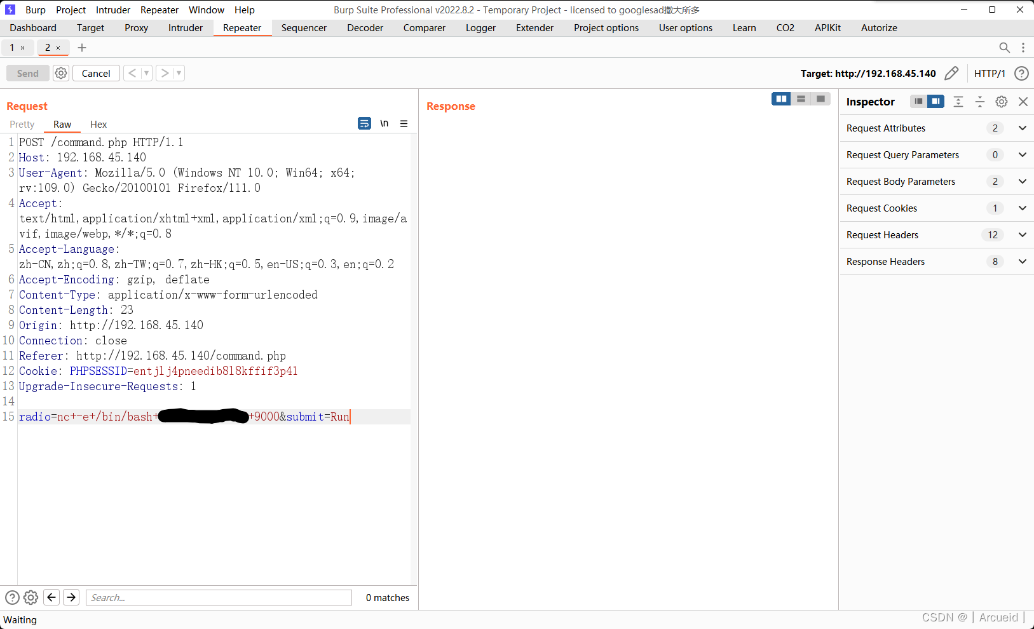The height and width of the screenshot is (629, 1034).
Task: Open Project options tab
Action: [606, 28]
